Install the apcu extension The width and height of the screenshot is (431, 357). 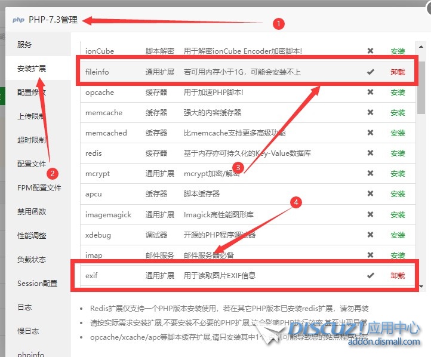click(x=398, y=194)
